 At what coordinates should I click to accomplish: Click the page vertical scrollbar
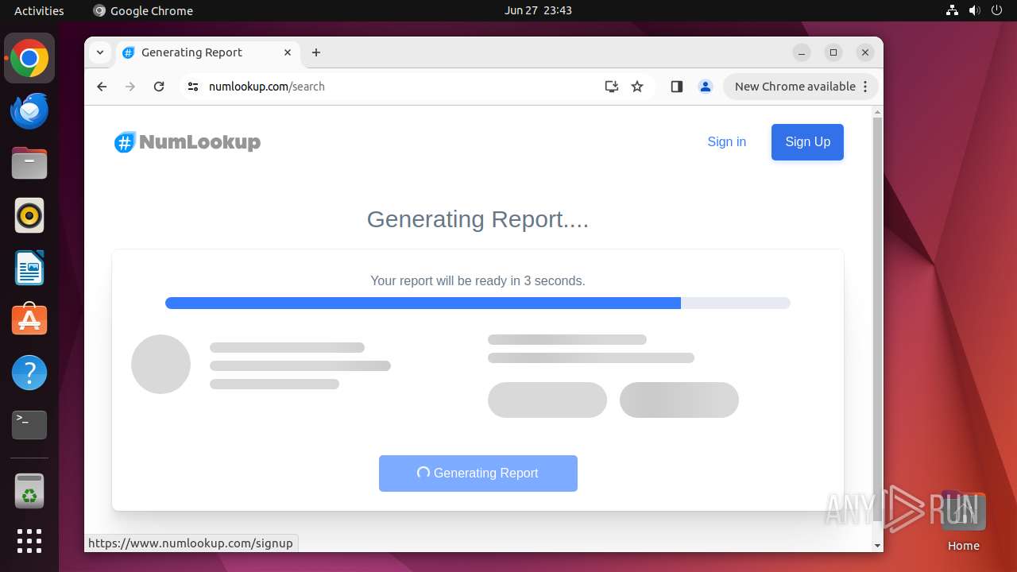(877, 318)
